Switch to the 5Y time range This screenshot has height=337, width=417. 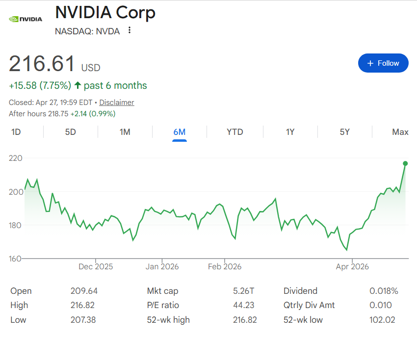point(344,132)
